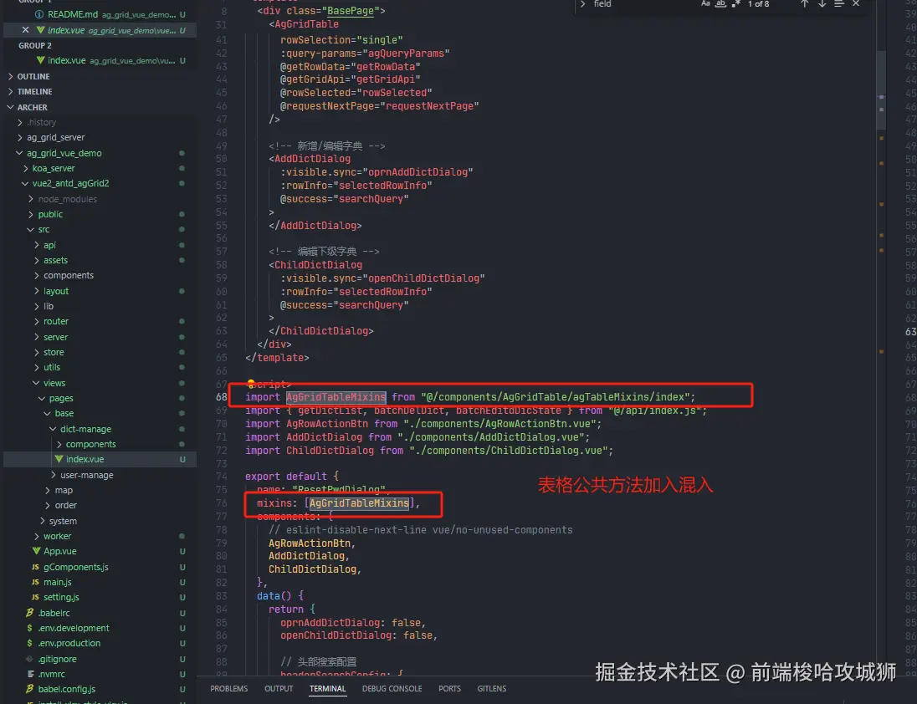Open the PORTS panel tab
The image size is (917, 704).
(449, 689)
